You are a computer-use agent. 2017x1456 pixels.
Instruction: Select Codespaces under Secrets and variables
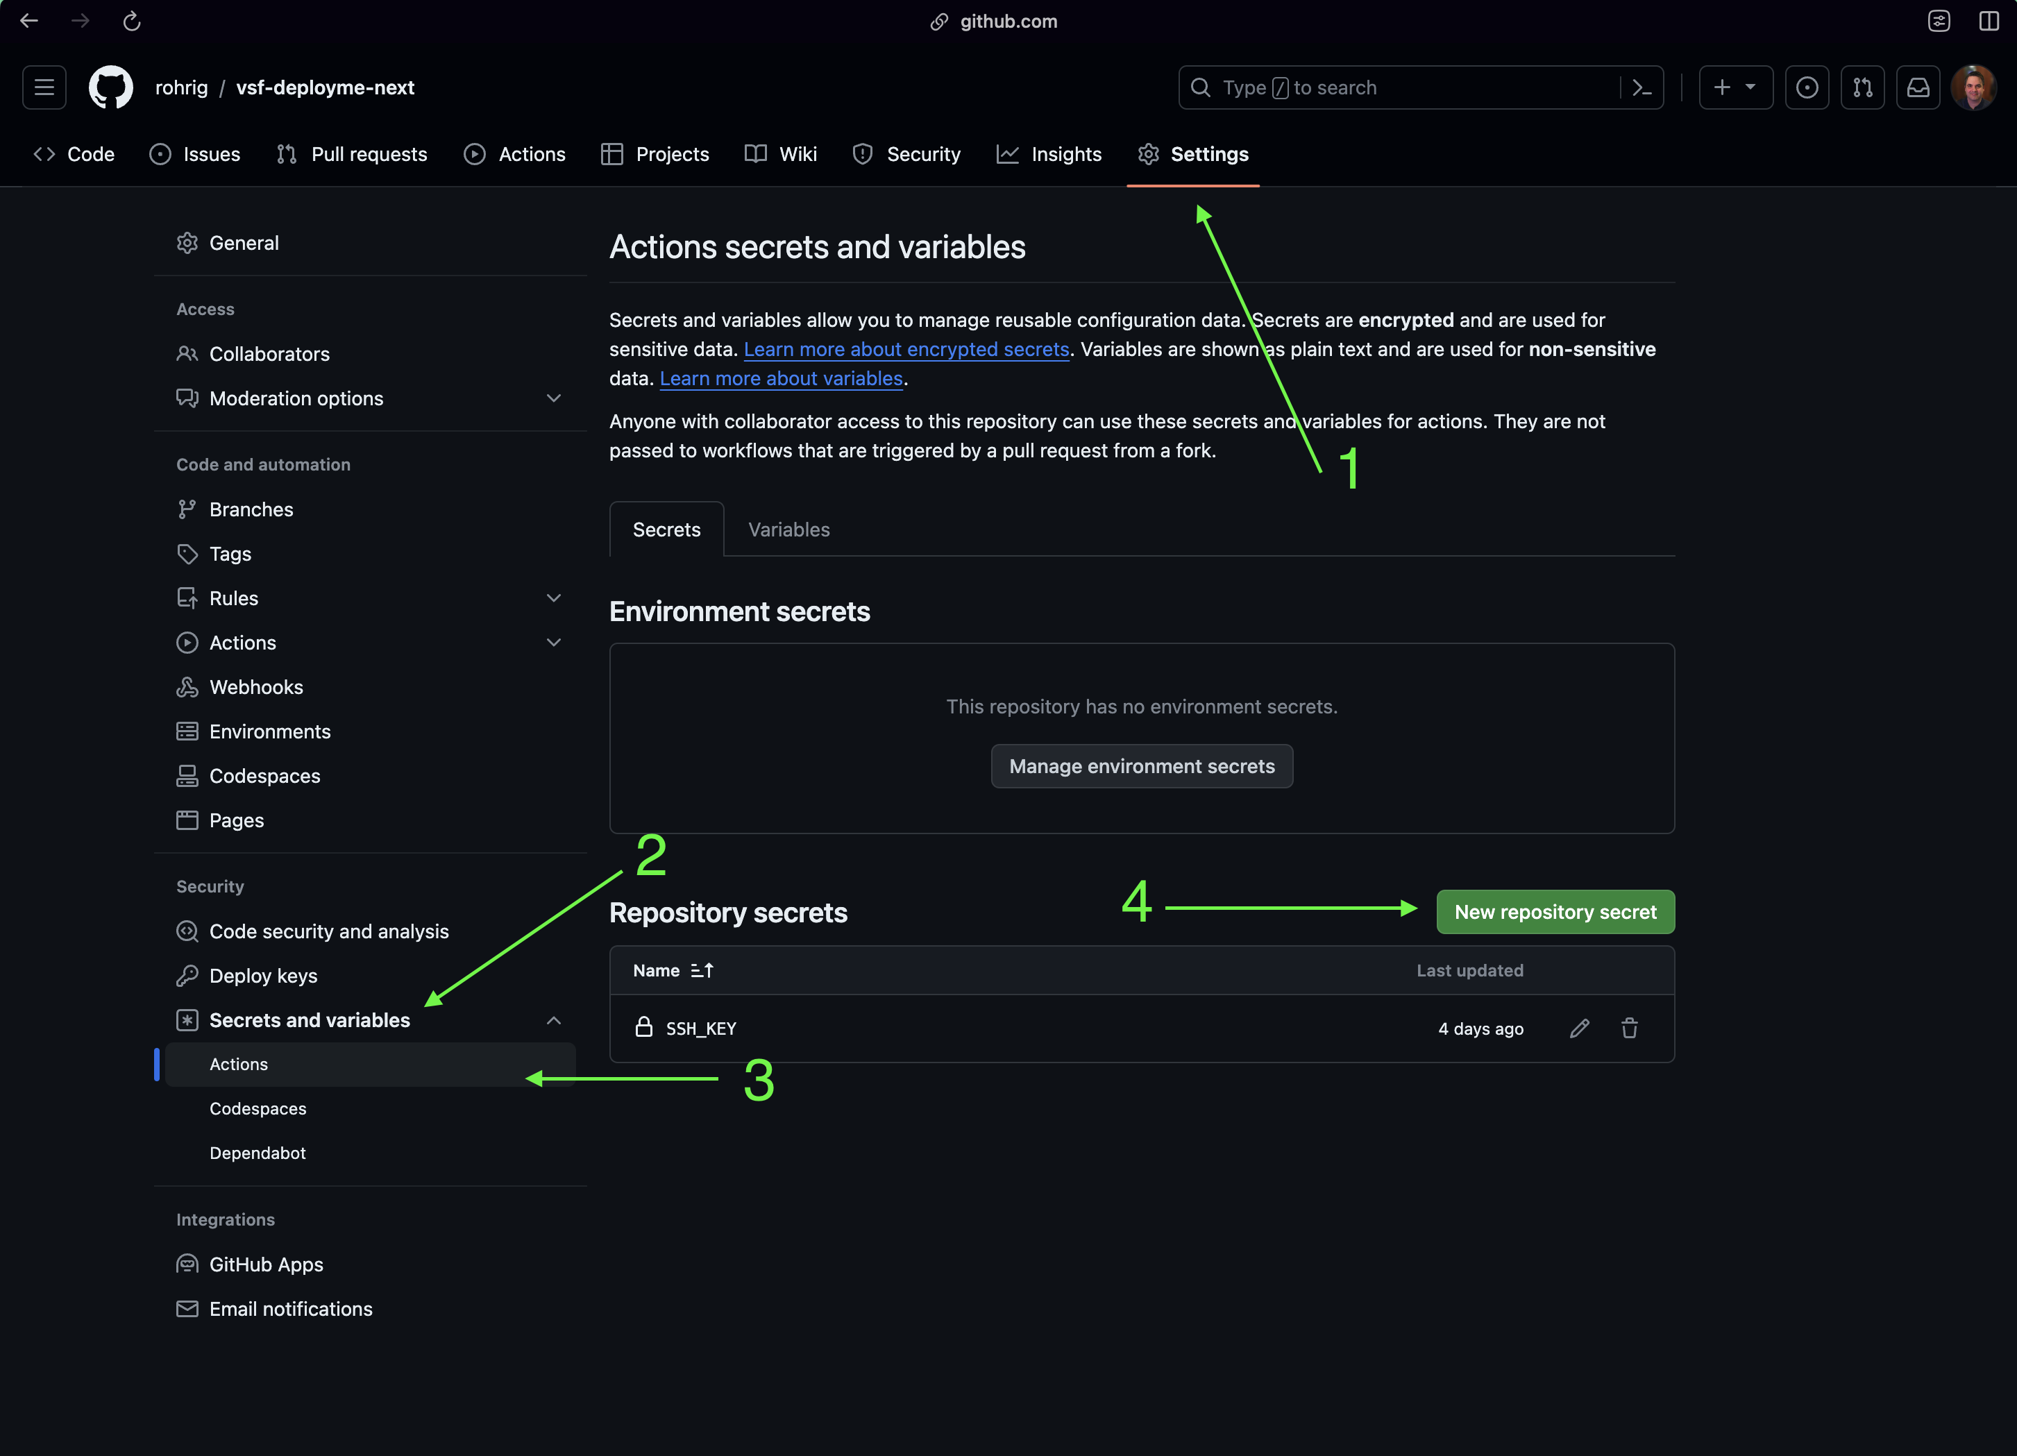pyautogui.click(x=370, y=1109)
